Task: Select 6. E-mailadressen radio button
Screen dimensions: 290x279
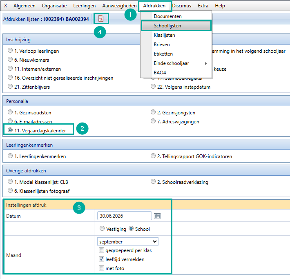Action: (10, 121)
